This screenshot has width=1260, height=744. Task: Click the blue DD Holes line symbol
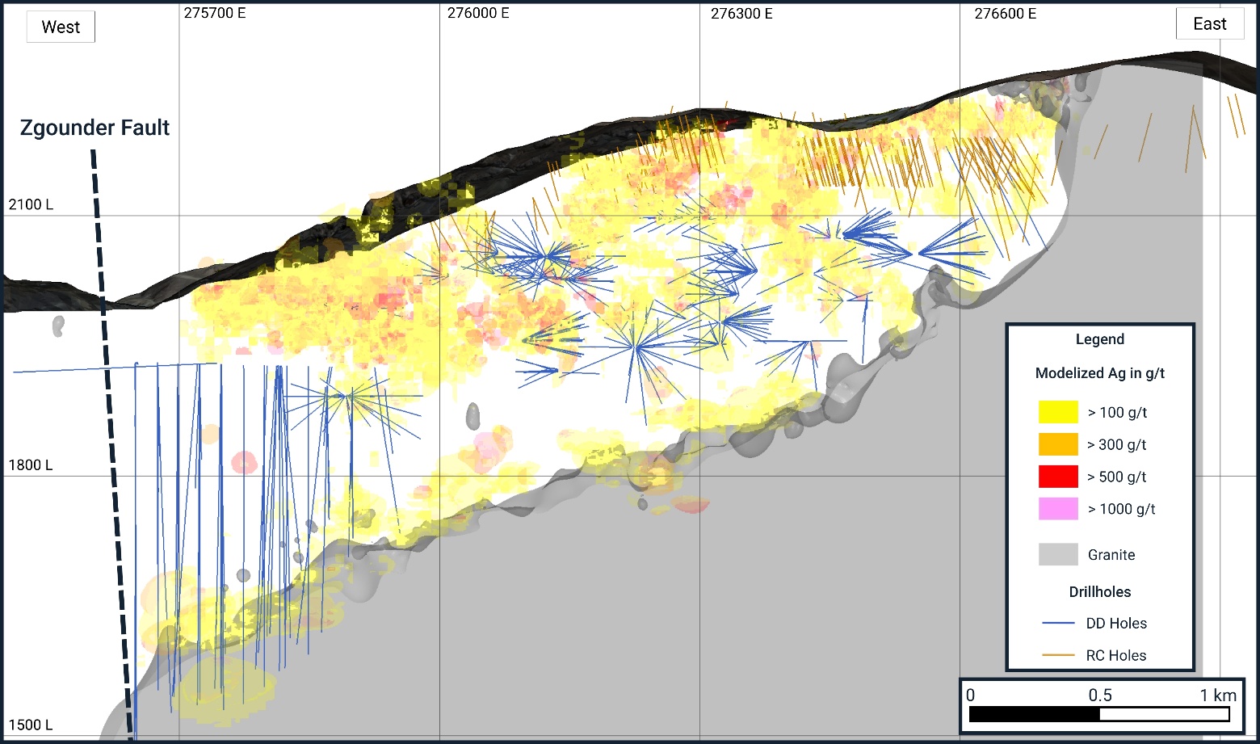tap(1058, 623)
